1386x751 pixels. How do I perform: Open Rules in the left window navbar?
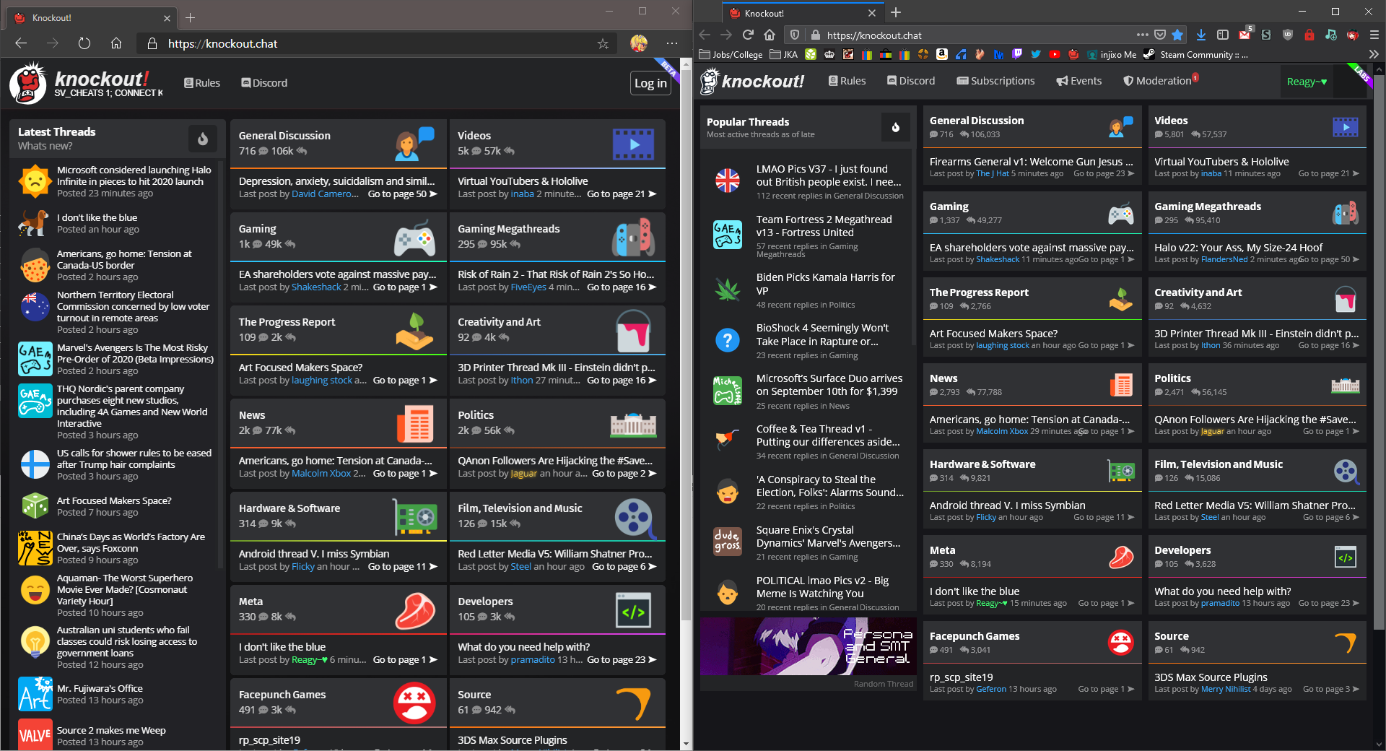(x=202, y=83)
